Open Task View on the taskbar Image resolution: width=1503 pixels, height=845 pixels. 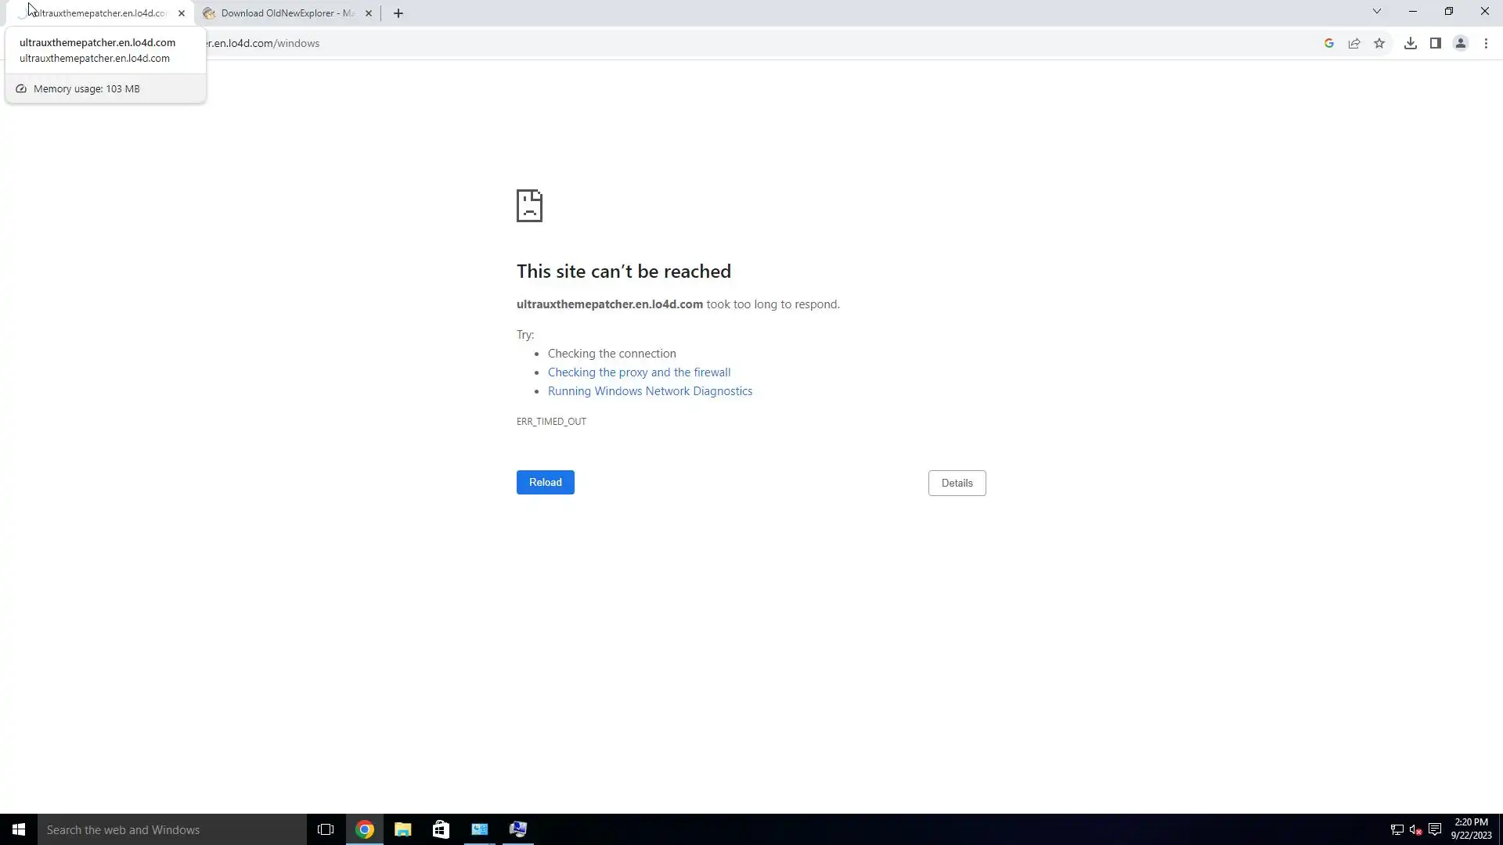(326, 829)
